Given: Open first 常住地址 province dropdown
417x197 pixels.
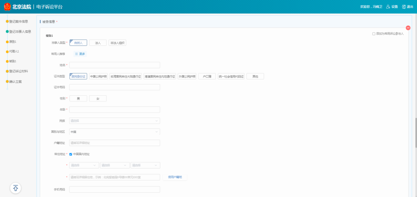Looking at the screenshot, I should [84, 165].
